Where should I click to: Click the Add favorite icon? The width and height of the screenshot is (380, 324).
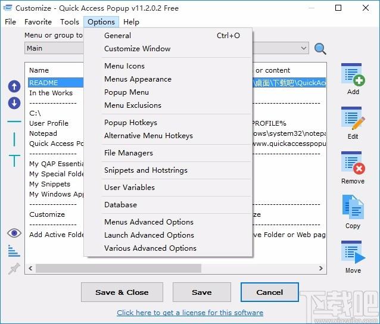coord(353,75)
